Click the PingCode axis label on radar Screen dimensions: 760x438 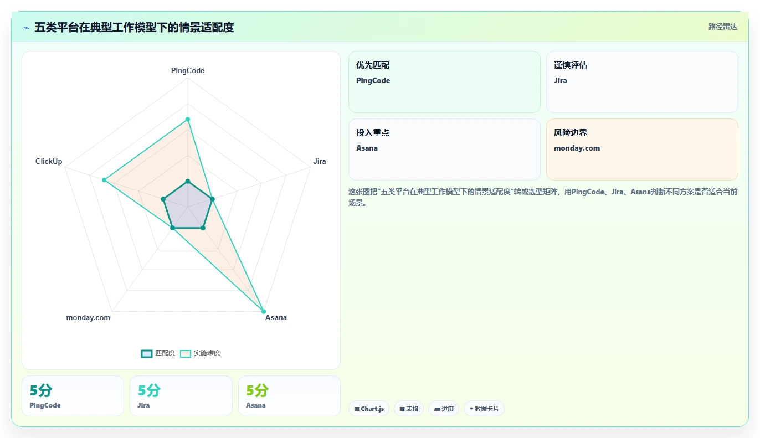(188, 70)
